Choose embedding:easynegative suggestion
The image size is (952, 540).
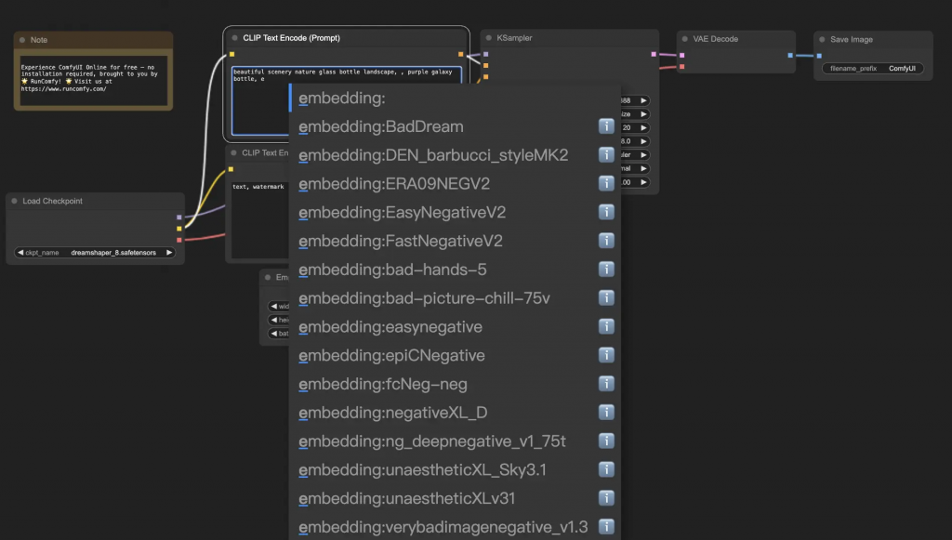pos(455,326)
